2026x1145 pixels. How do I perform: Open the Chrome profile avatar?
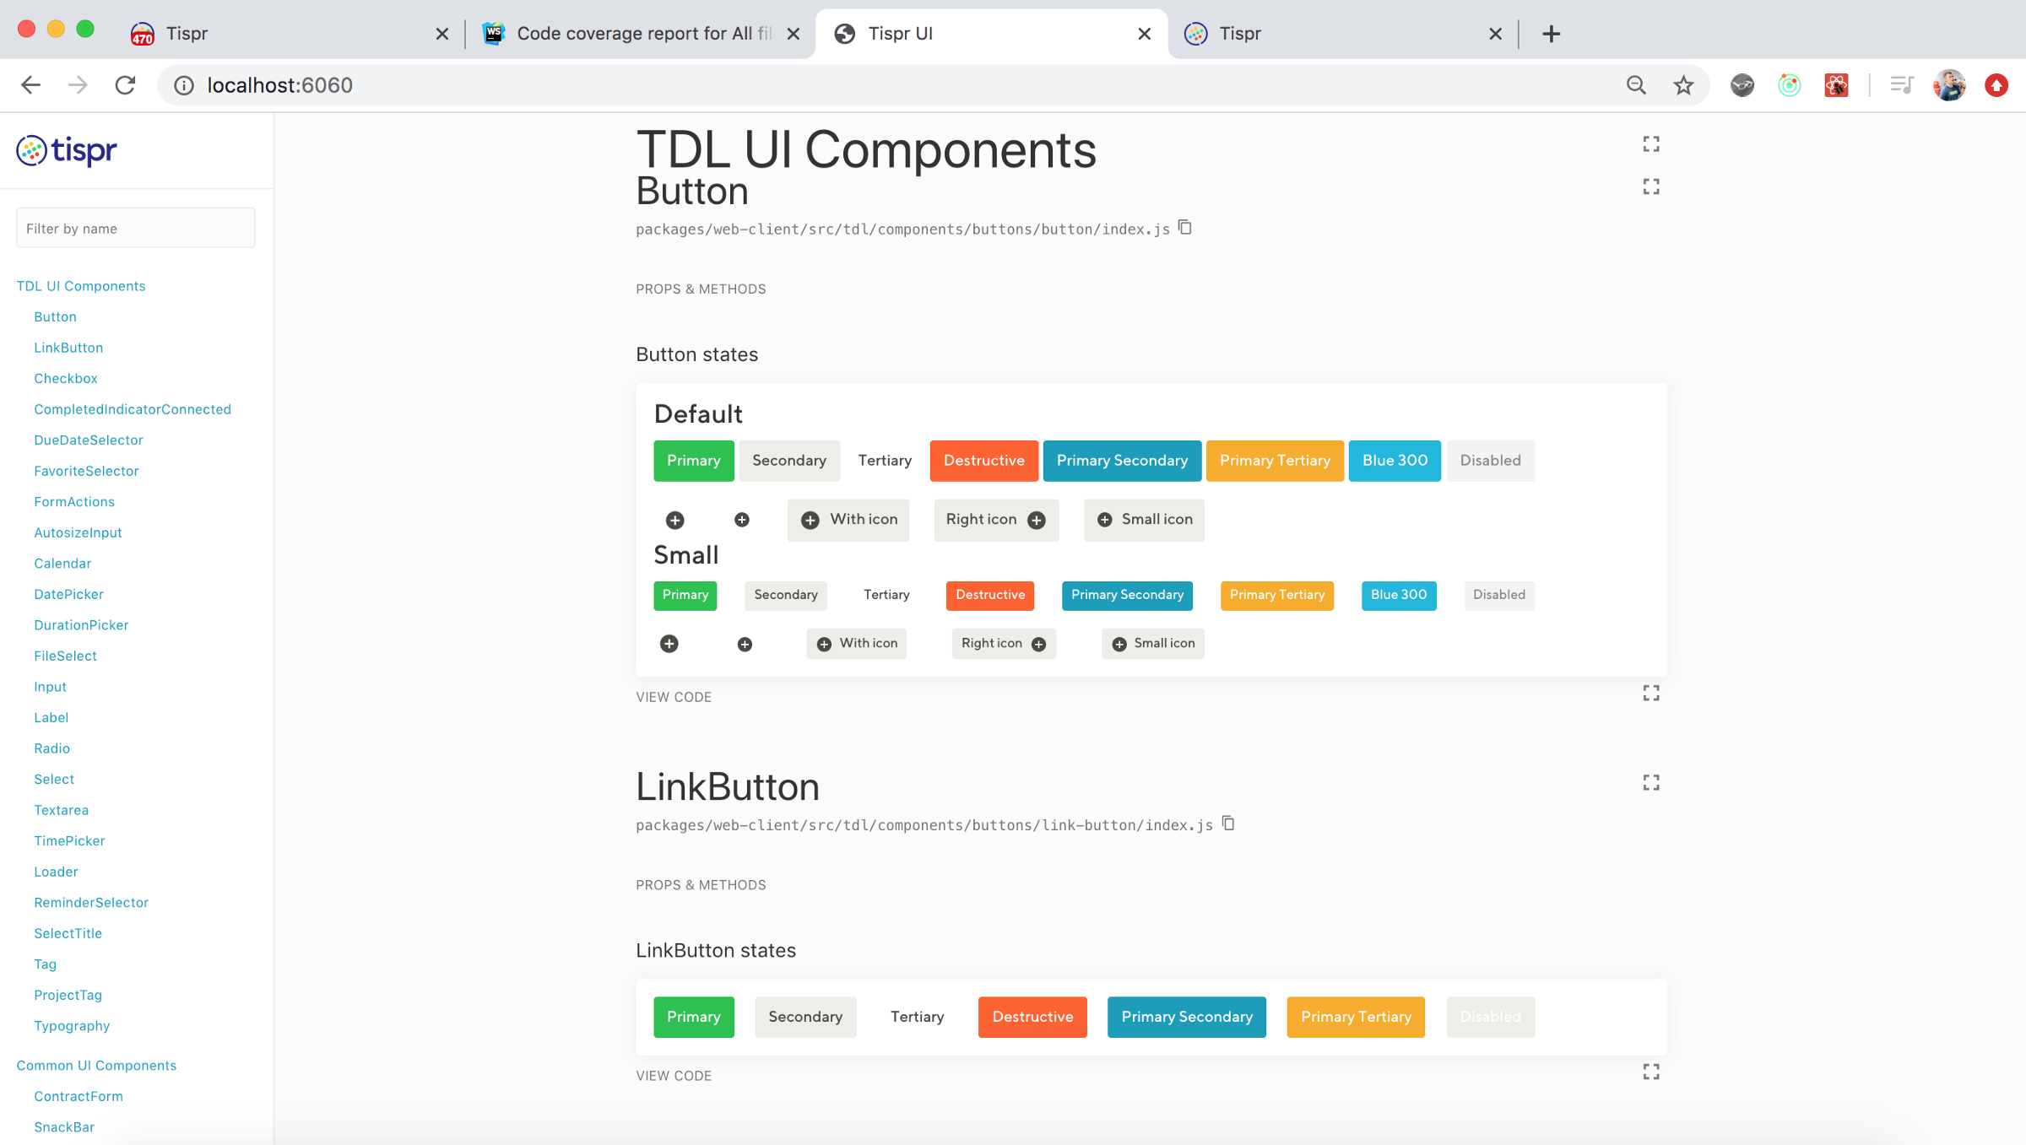(1949, 85)
